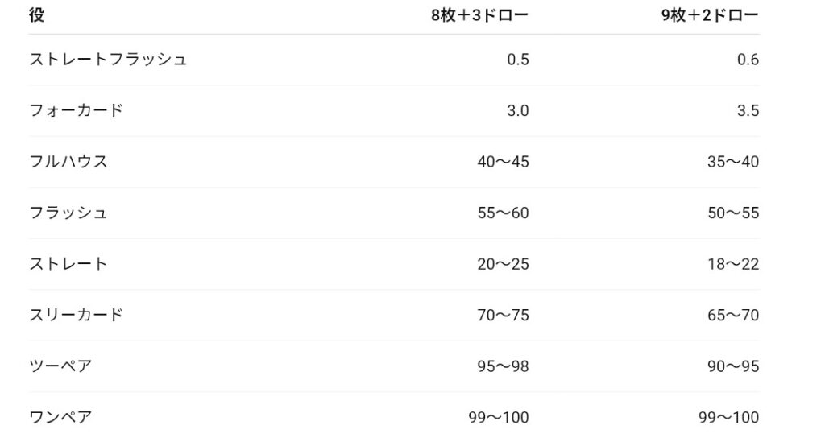
Task: Select the 95〜98 value for ツーペア
Action: tap(503, 366)
